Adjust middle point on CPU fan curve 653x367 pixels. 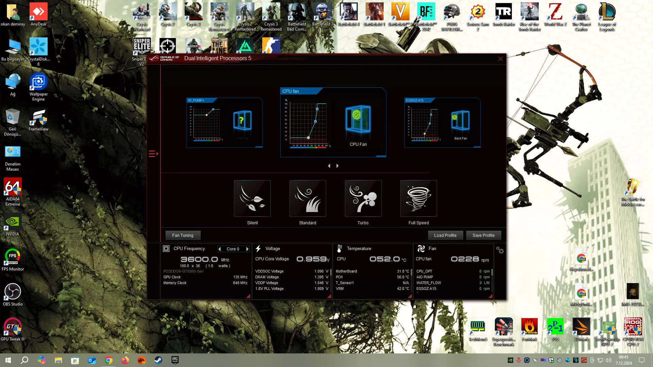[315, 122]
